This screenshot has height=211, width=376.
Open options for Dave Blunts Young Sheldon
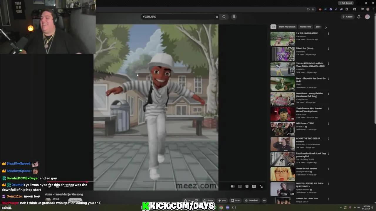click(328, 94)
